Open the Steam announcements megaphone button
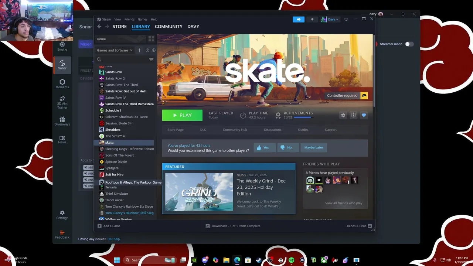This screenshot has height=266, width=473. click(x=299, y=20)
